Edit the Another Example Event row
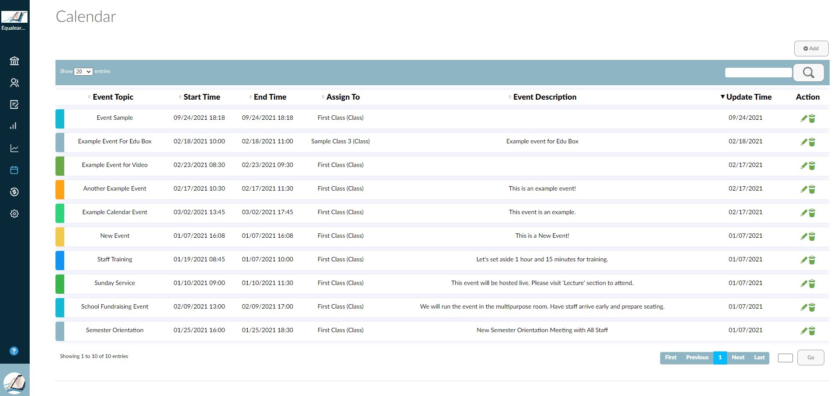This screenshot has height=396, width=834. pyautogui.click(x=803, y=189)
